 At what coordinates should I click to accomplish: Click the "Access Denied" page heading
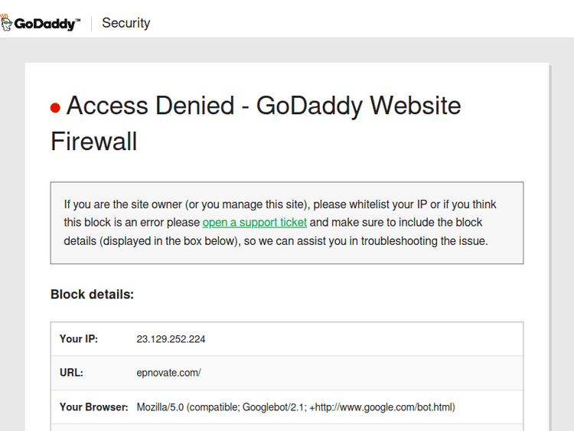pyautogui.click(x=150, y=106)
